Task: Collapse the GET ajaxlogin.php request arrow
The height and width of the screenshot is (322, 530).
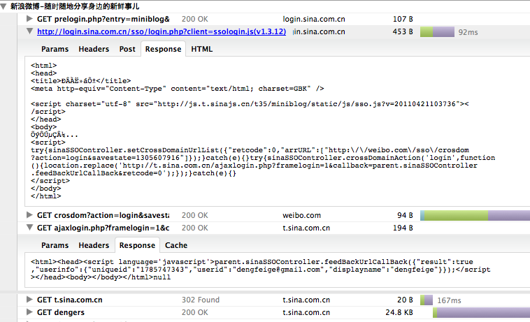Action: 29,228
